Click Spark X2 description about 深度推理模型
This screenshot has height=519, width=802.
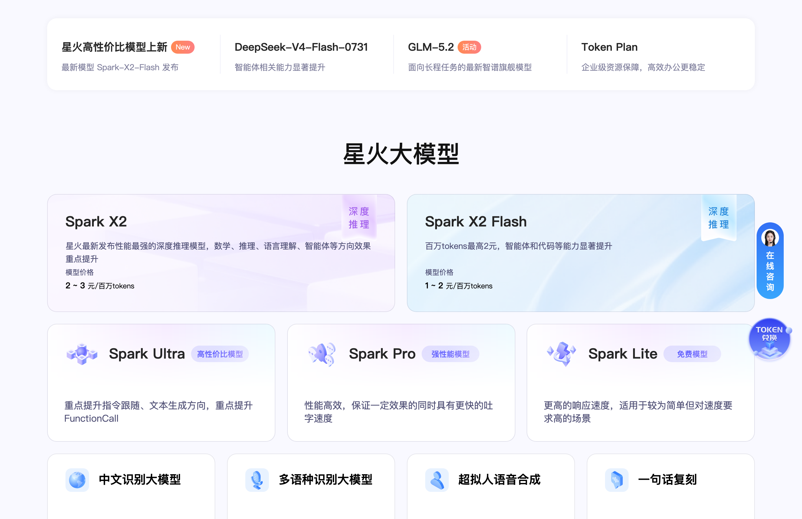coord(218,252)
